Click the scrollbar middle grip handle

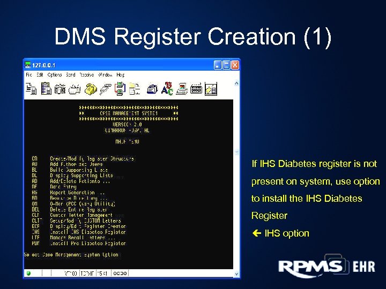pos(236,153)
